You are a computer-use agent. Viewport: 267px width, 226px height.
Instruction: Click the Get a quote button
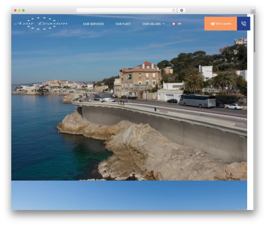click(221, 24)
